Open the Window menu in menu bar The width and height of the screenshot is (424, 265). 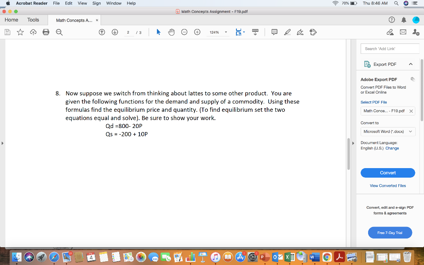[113, 3]
